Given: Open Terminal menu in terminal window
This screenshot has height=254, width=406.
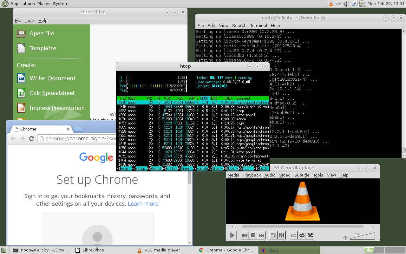Looking at the screenshot, I should click(259, 25).
